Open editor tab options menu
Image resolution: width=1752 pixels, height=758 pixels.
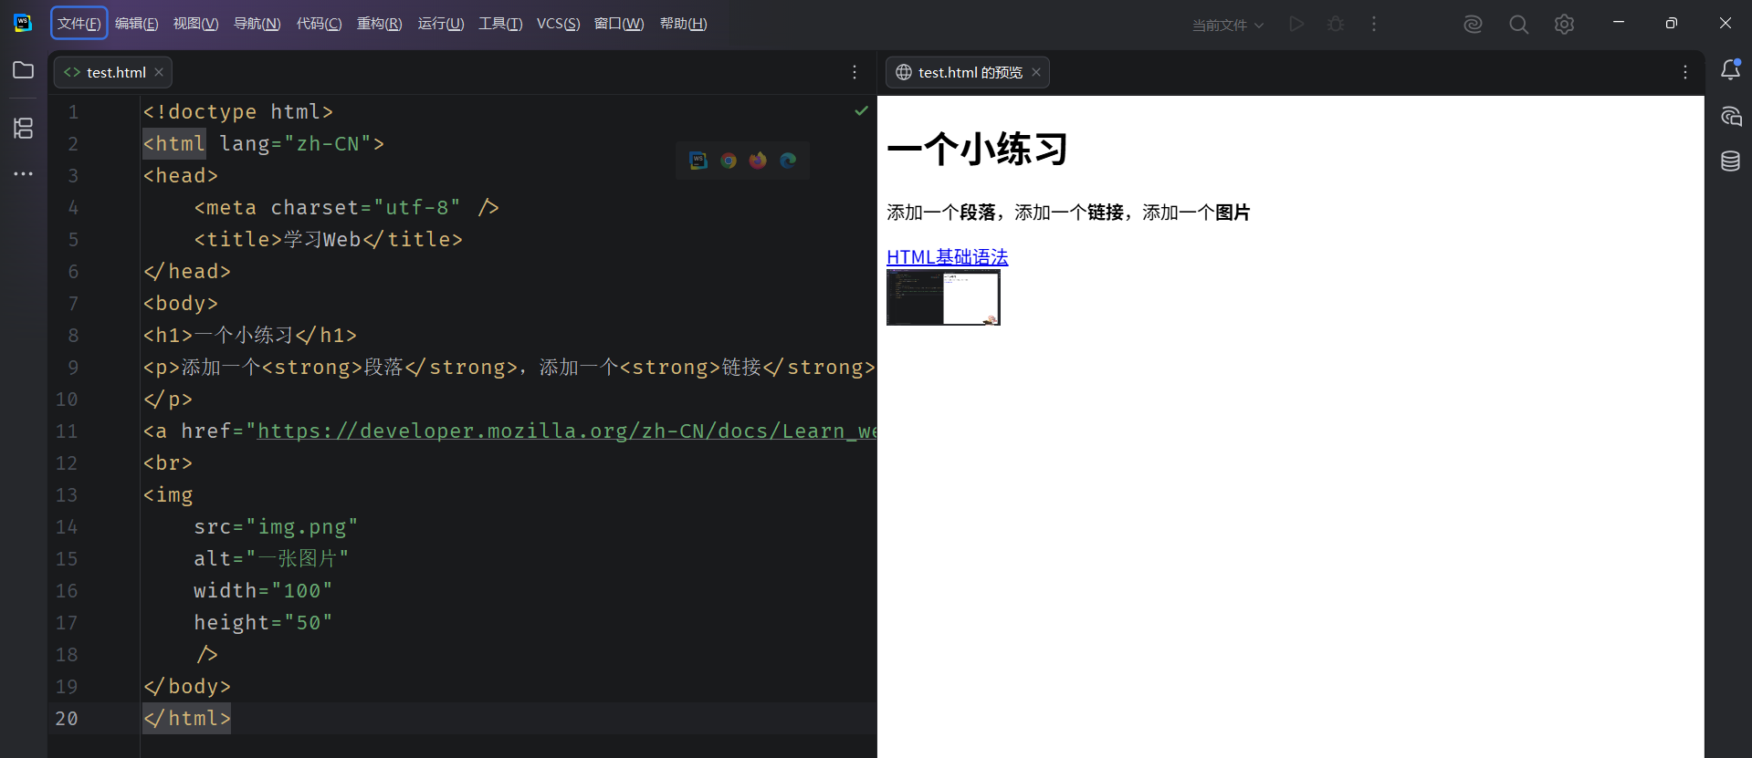click(x=855, y=72)
